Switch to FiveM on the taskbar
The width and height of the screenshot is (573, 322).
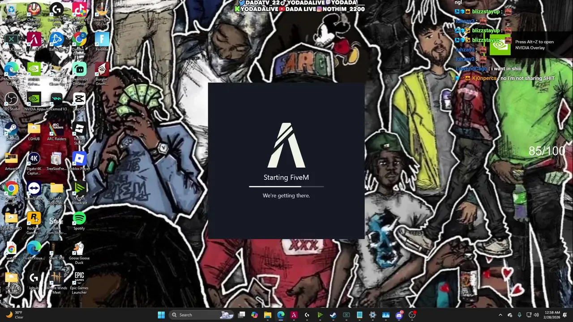[294, 315]
